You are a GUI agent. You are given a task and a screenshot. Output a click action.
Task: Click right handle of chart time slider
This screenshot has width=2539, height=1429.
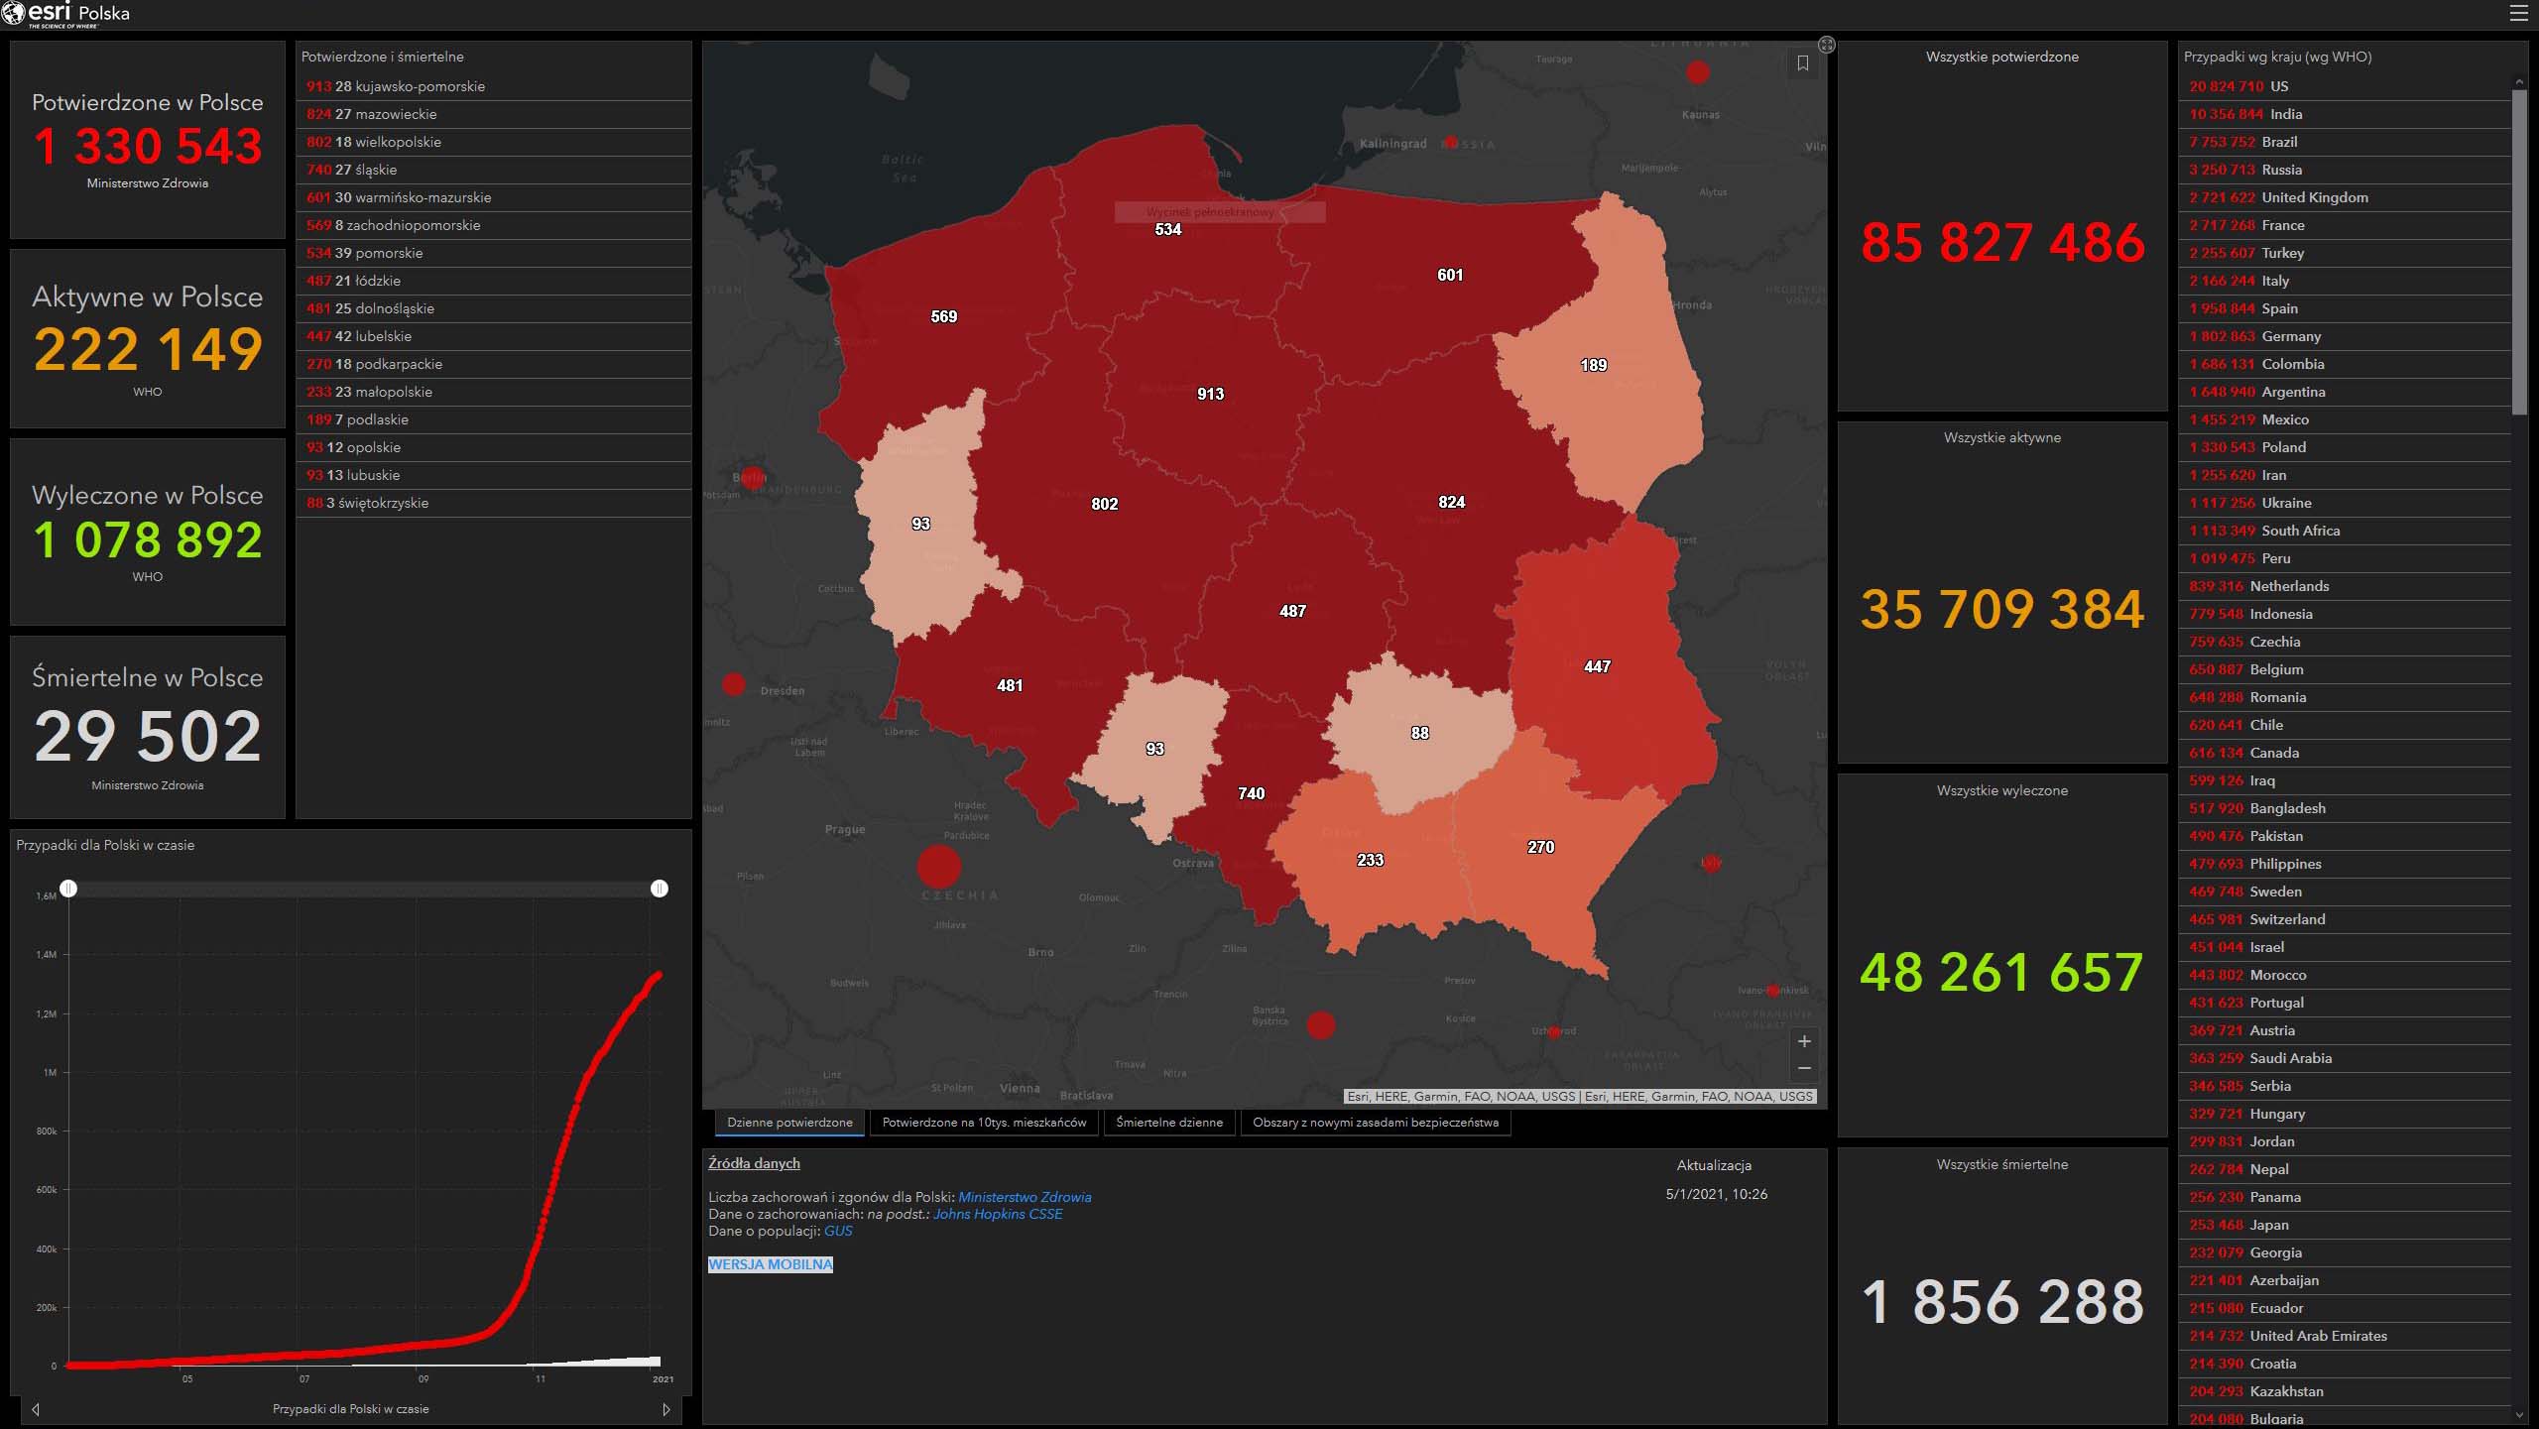pyautogui.click(x=660, y=889)
